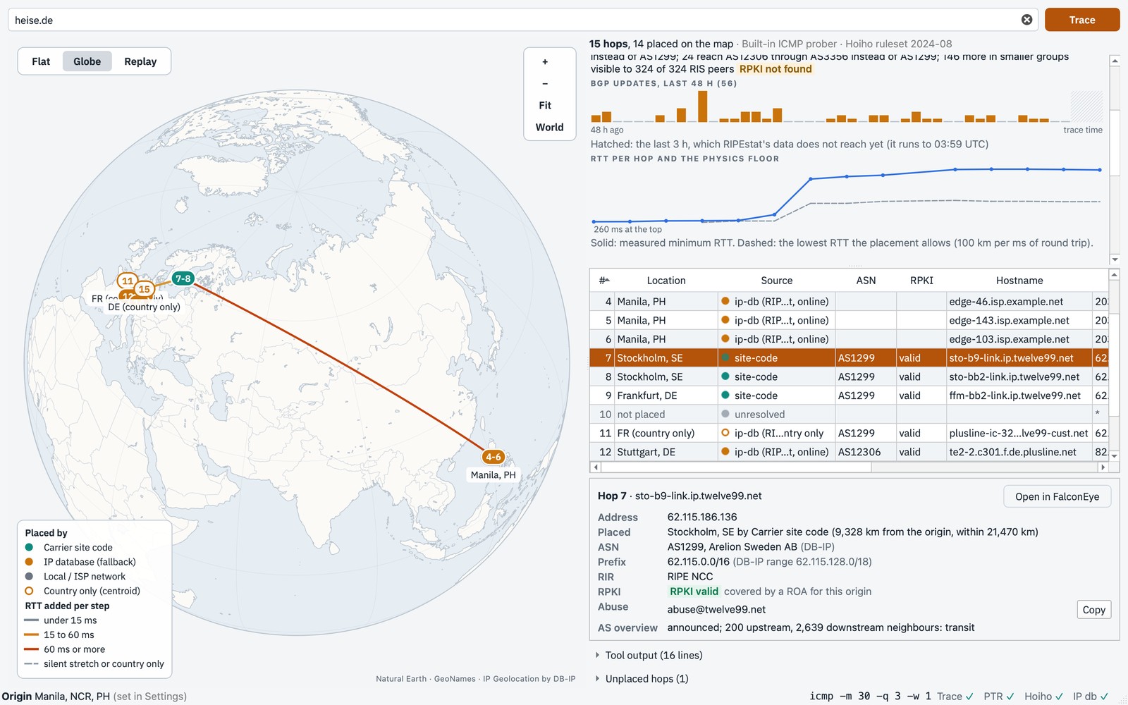1128x705 pixels.
Task: Select the Globe view mode
Action: tap(87, 61)
